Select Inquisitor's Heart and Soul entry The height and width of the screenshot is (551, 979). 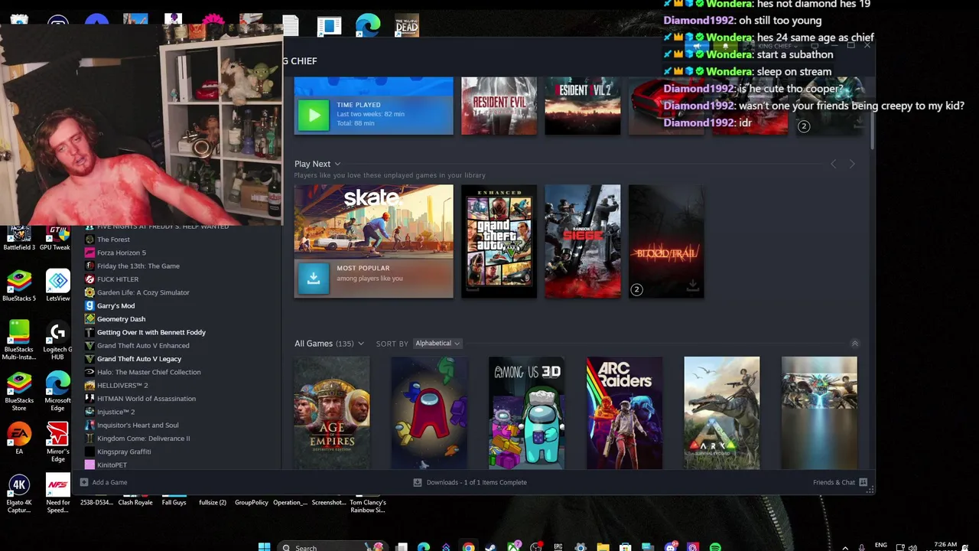(138, 425)
